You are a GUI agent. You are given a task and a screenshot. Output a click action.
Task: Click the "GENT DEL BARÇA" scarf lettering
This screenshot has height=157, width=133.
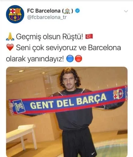pos(68,102)
